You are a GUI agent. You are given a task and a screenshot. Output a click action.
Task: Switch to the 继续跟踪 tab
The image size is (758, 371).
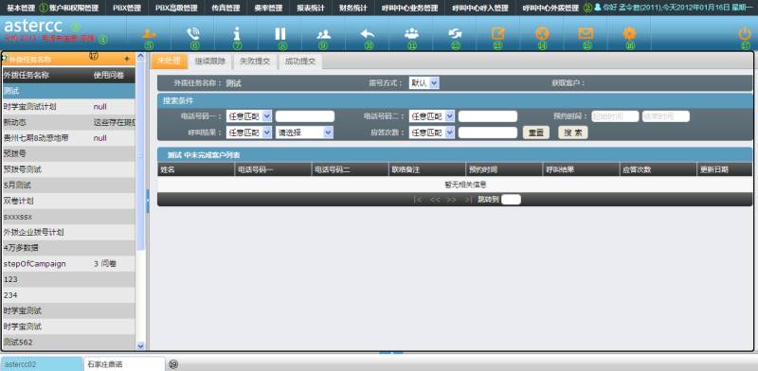click(209, 62)
